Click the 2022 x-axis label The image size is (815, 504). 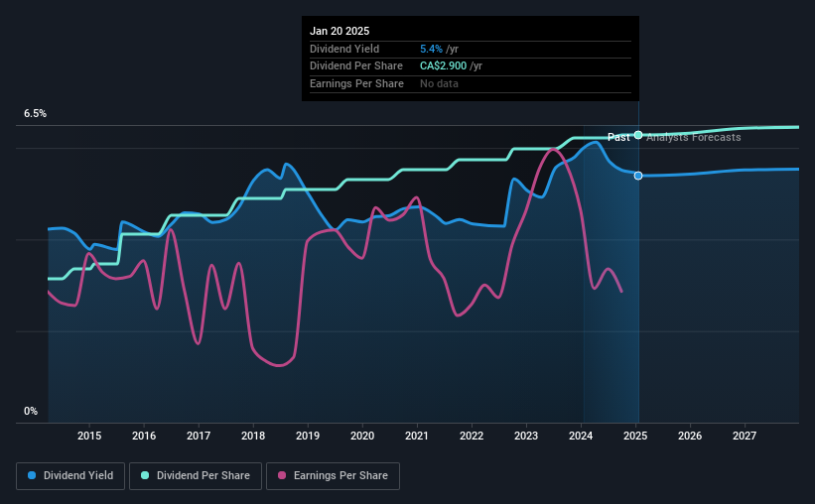[x=472, y=436]
